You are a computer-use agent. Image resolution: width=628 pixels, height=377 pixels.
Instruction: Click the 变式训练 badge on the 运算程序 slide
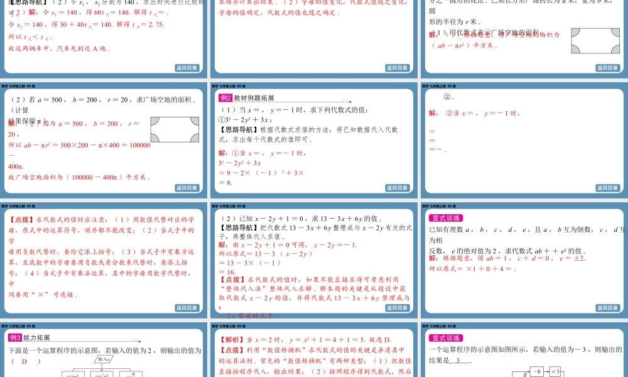tap(445, 338)
